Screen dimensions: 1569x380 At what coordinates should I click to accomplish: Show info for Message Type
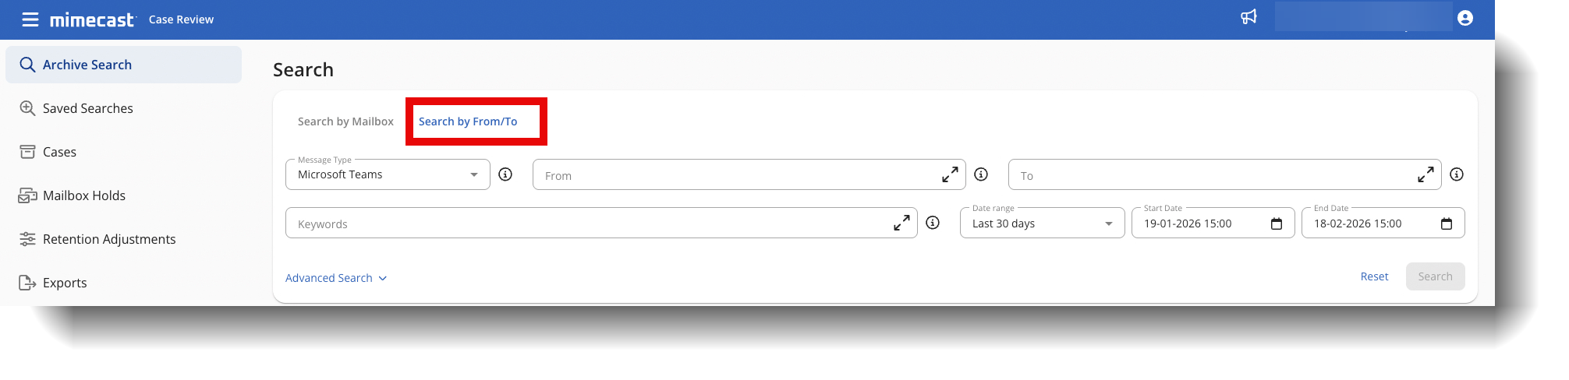pyautogui.click(x=505, y=174)
